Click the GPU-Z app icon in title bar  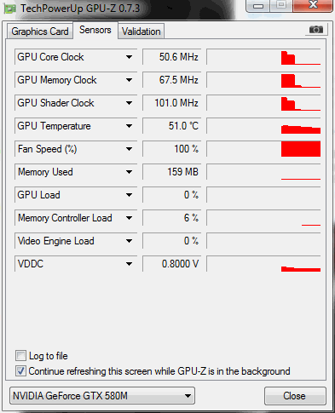tap(9, 9)
